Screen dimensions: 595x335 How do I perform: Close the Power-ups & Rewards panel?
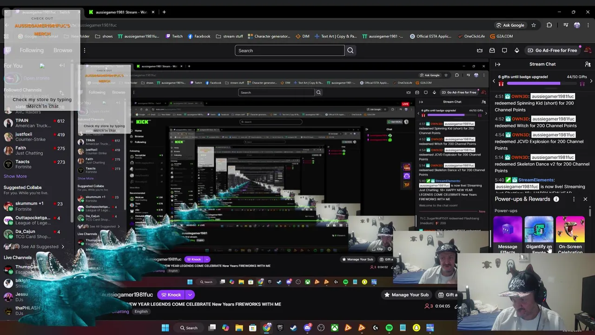[585, 199]
